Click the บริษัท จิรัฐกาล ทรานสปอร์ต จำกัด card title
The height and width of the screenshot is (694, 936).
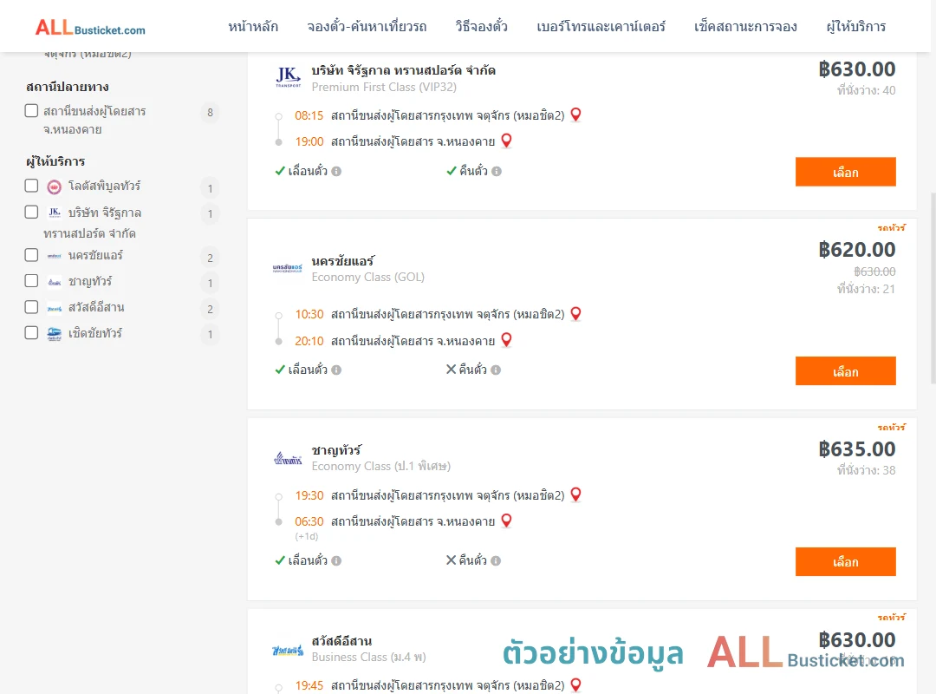point(404,70)
